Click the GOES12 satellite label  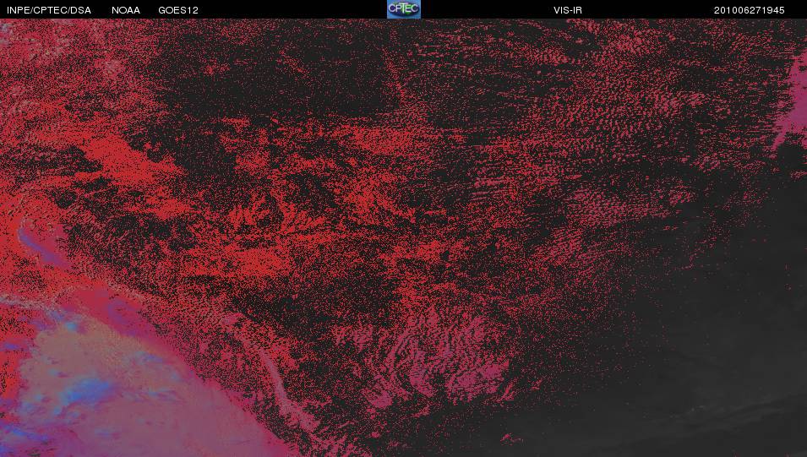tap(178, 10)
